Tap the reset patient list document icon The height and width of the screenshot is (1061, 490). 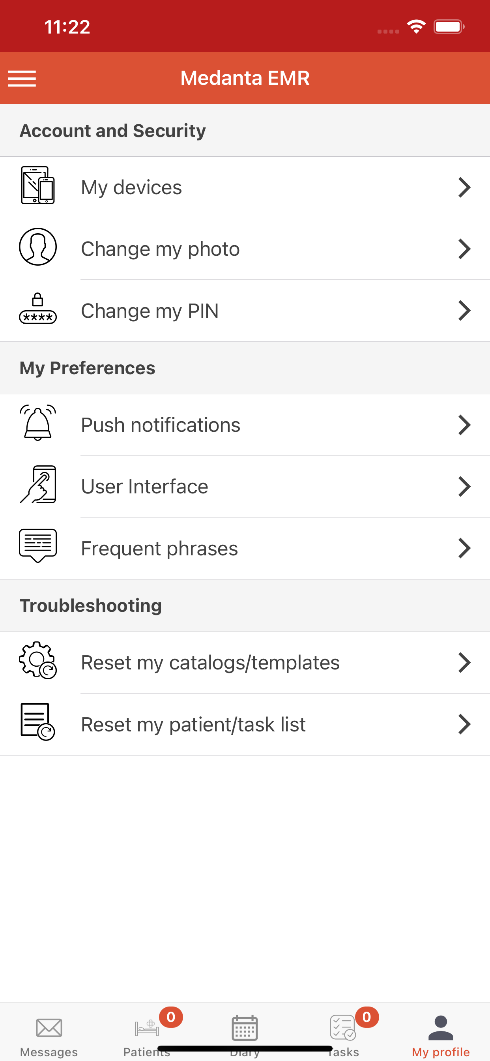38,722
